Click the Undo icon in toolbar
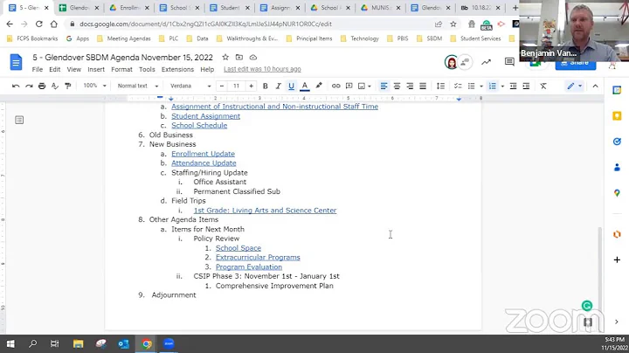The width and height of the screenshot is (629, 353). [x=16, y=86]
